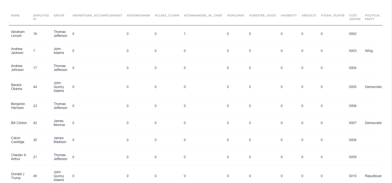Click the #BIPARTISAN_ACCOMPLISHMENT column header

(97, 16)
